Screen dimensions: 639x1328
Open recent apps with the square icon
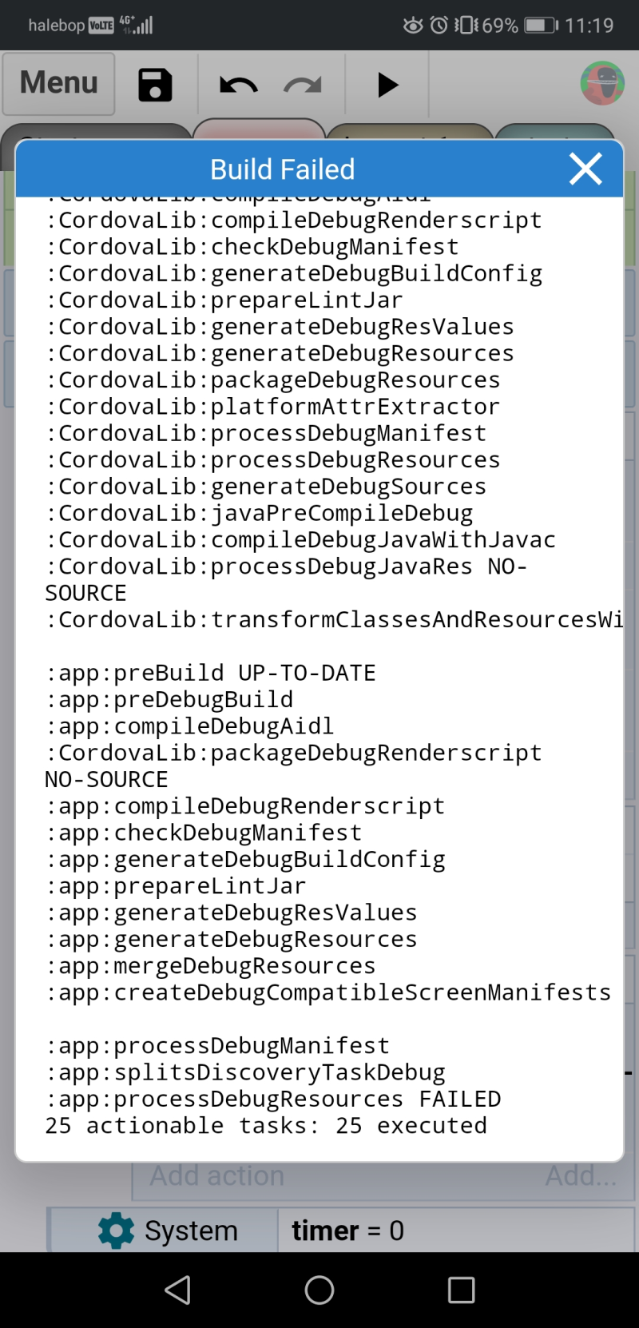click(461, 1290)
